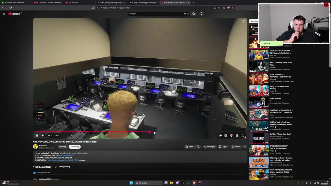The height and width of the screenshot is (186, 331).
Task: Open options for INNA - Caliente video
Action: [295, 63]
